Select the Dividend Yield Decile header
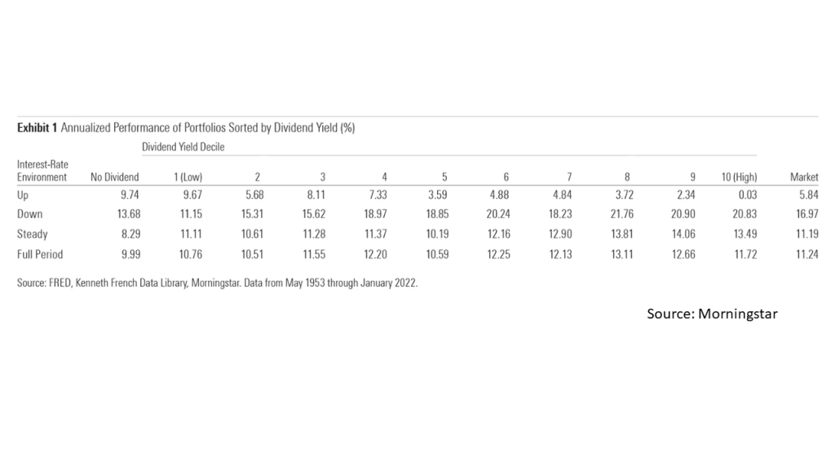835x469 pixels. (x=183, y=147)
